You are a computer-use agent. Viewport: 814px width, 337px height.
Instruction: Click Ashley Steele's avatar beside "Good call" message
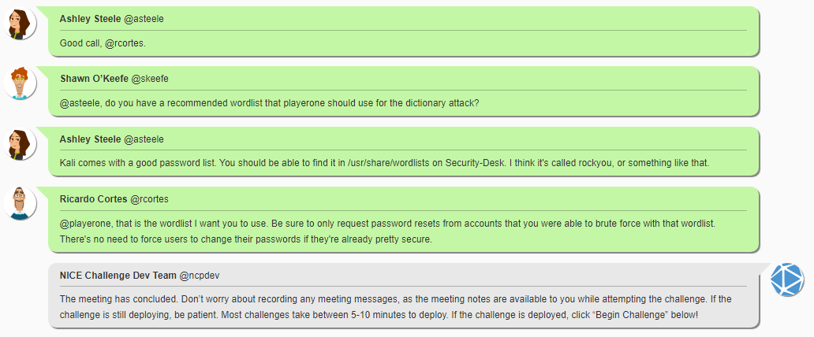[x=20, y=24]
